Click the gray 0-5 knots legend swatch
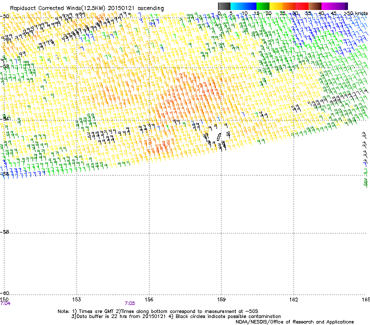This screenshot has width=370, height=325. [x=224, y=6]
